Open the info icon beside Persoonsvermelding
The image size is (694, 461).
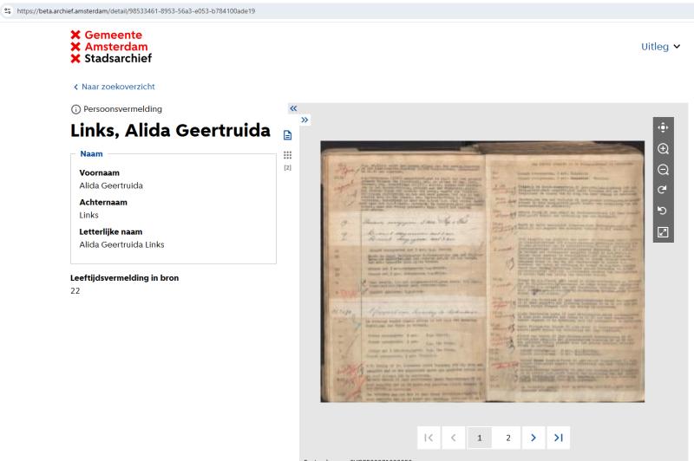click(75, 109)
